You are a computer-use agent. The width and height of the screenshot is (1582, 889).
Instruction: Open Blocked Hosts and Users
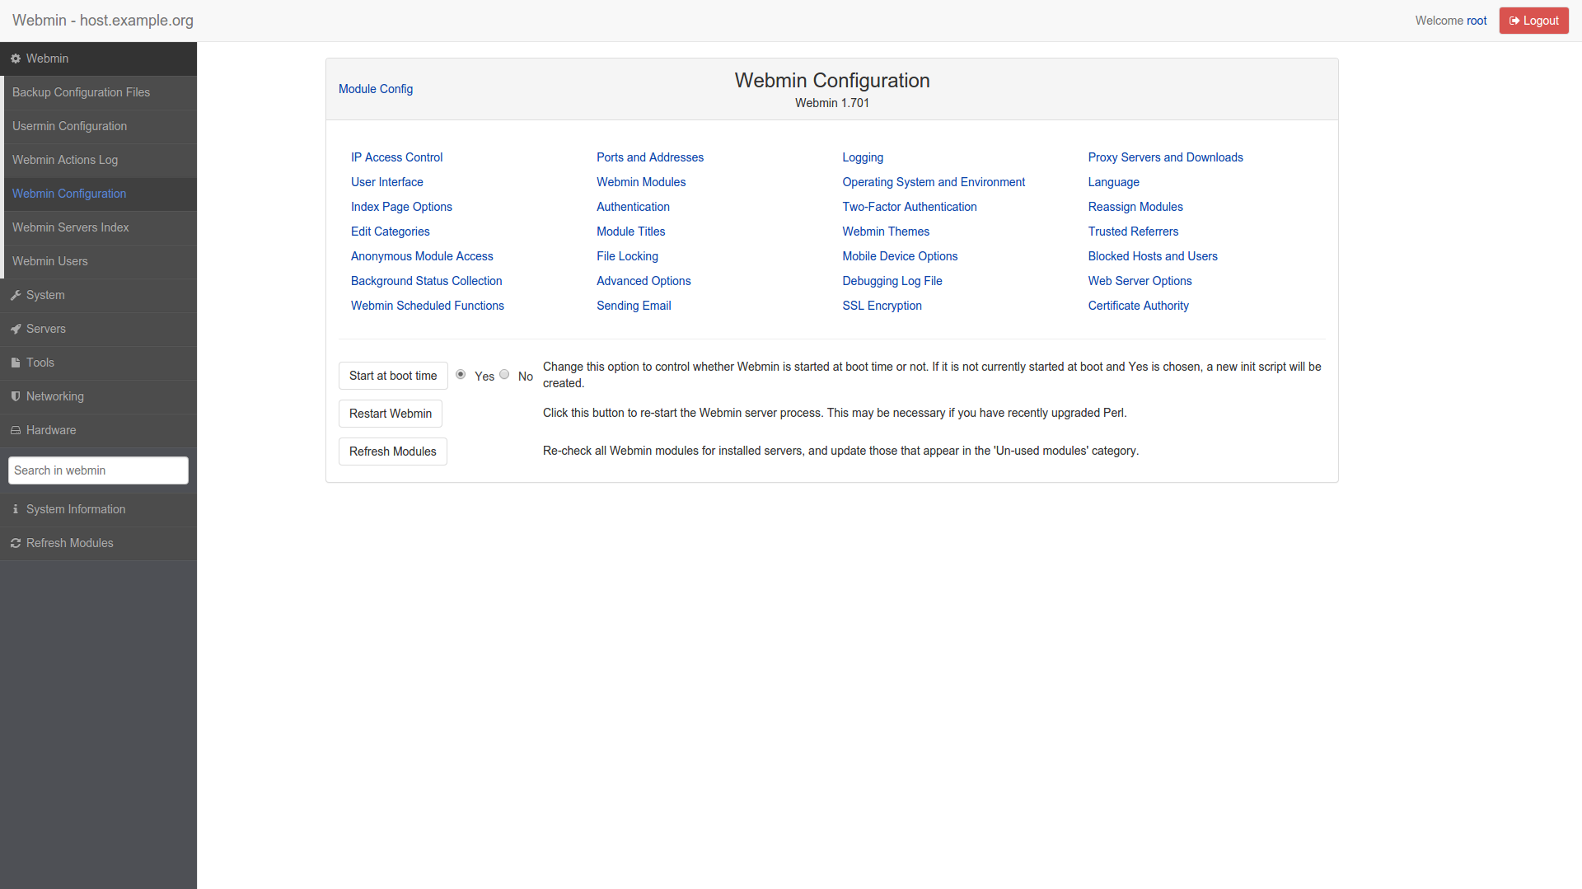click(1153, 256)
